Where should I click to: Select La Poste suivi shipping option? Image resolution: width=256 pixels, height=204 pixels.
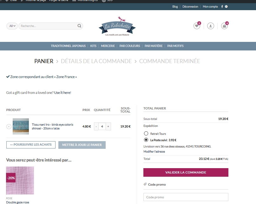(146, 140)
